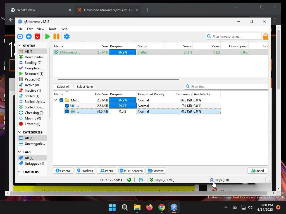Open Windows Start menu in taskbar

tap(112, 207)
